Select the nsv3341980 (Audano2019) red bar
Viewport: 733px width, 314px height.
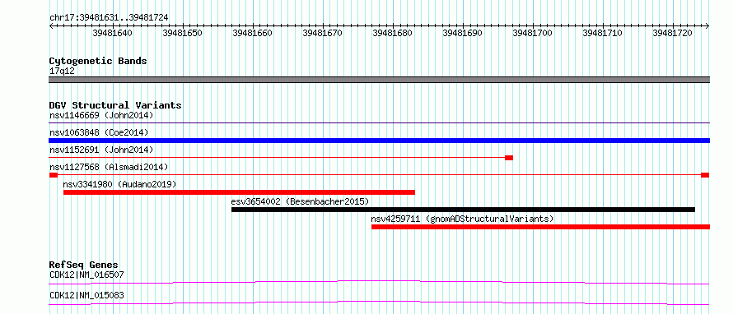[x=239, y=192]
